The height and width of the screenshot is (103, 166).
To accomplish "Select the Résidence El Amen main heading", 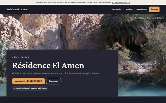I will coord(48,65).
